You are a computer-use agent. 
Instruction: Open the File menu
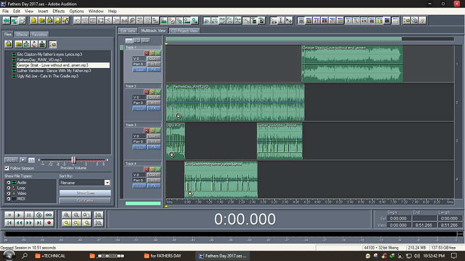click(x=6, y=11)
